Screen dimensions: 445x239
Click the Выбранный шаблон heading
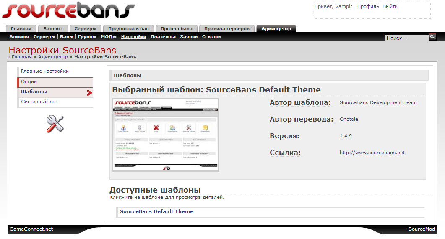216,89
